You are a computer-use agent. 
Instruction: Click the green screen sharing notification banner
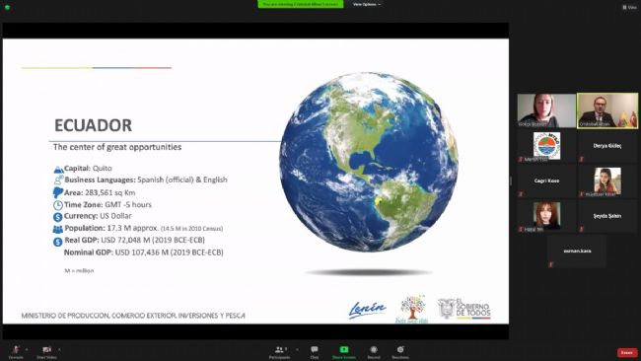coord(301,4)
